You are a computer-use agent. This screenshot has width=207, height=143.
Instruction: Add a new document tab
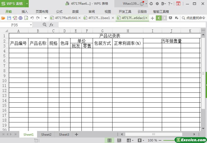pyautogui.click(x=152, y=18)
